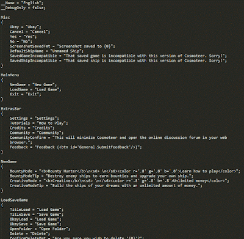
Task: Click the MainMenu section header
Action: [x=10, y=75]
